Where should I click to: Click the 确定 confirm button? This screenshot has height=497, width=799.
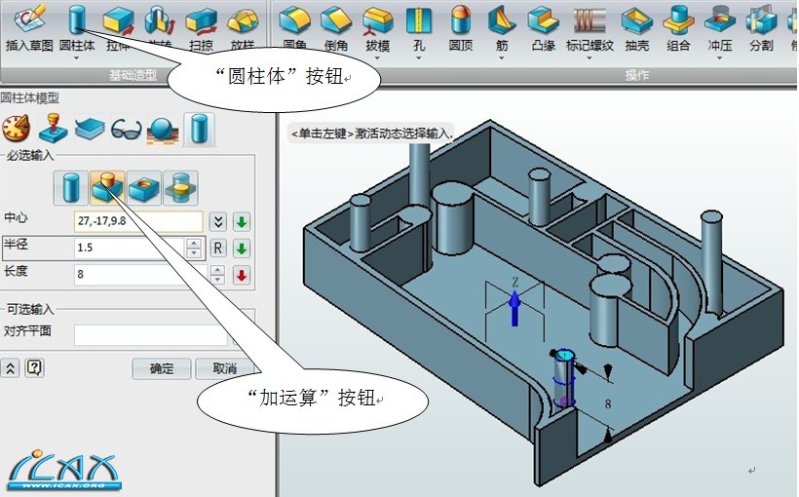point(162,368)
